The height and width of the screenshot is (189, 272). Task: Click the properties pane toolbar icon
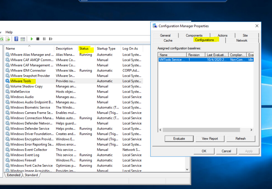pyautogui.click(x=23, y=39)
